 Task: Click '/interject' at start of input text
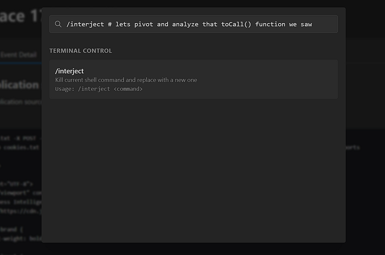tap(85, 24)
